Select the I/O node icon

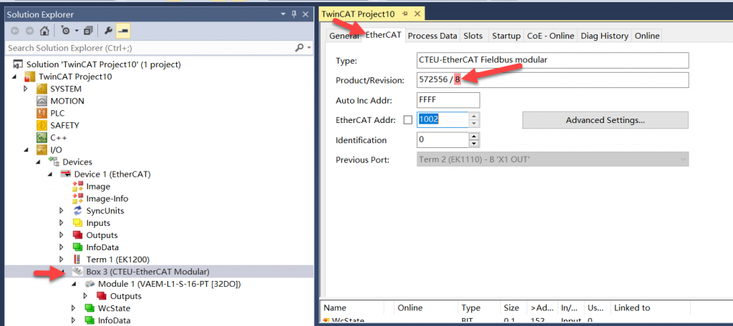coord(42,149)
